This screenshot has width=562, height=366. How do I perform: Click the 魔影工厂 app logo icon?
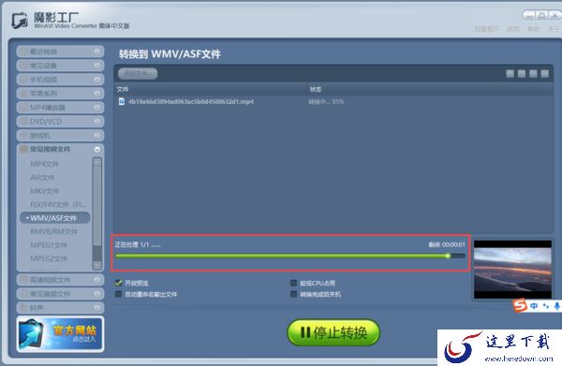[x=20, y=20]
